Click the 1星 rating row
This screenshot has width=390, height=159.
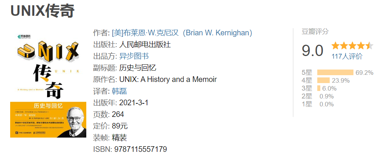click(x=318, y=104)
